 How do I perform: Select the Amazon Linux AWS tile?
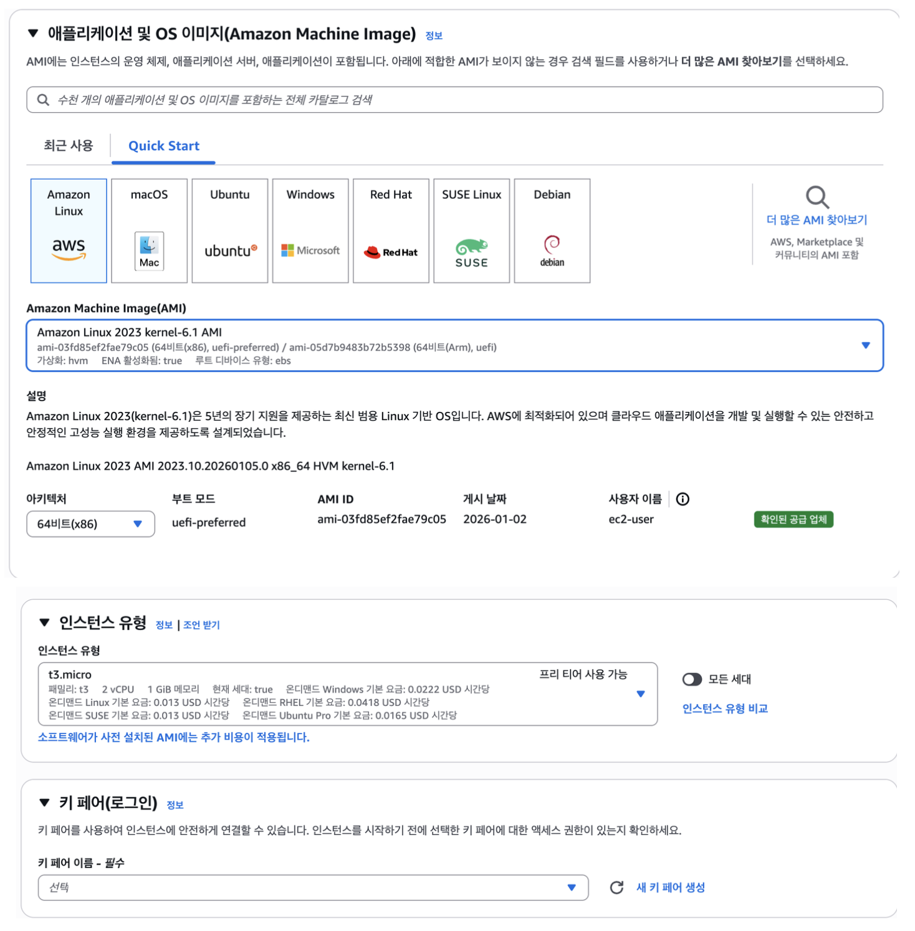[x=69, y=231]
